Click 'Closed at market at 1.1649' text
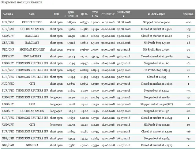The height and width of the screenshot is (149, 196). tap(156, 118)
